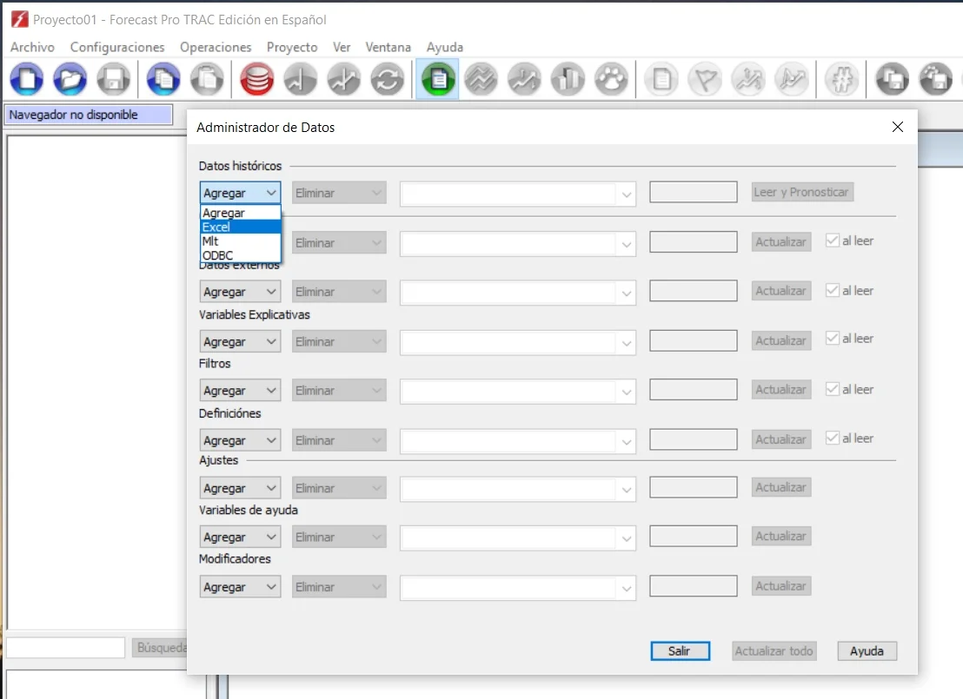963x699 pixels.
Task: Open Agregar dropdown under Filtros
Action: point(240,390)
